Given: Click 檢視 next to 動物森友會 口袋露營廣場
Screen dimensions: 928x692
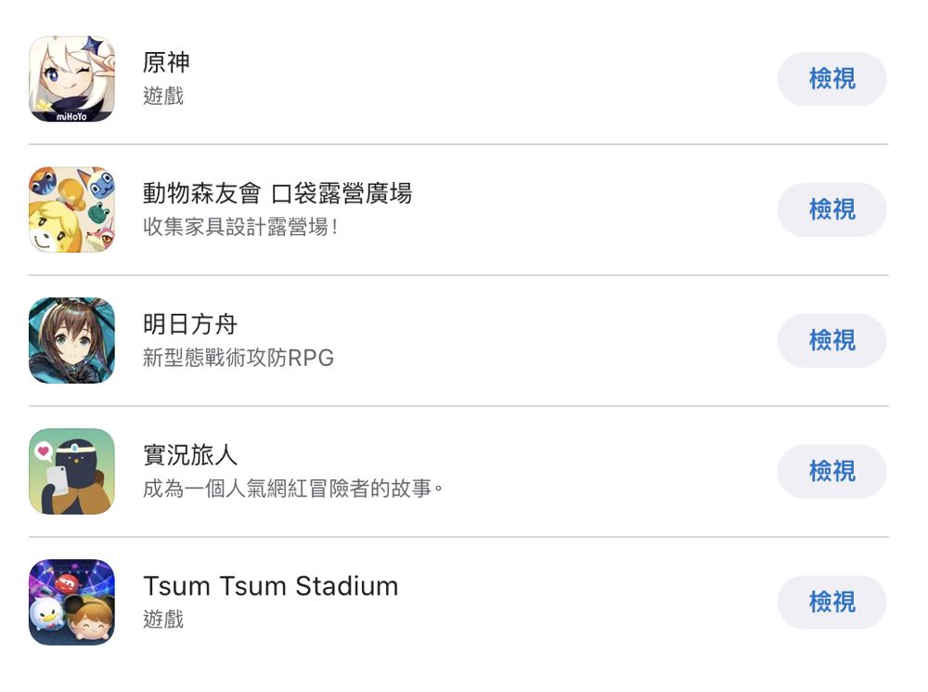Looking at the screenshot, I should 831,210.
